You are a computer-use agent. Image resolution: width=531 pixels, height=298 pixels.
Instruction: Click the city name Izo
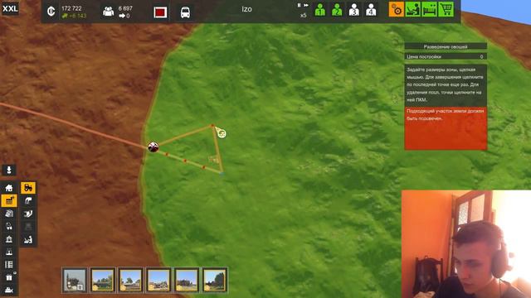tap(247, 9)
